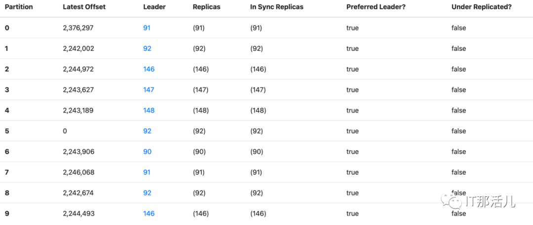Image resolution: width=533 pixels, height=225 pixels.
Task: Click leader 146 link in partition 2 row
Action: 149,69
